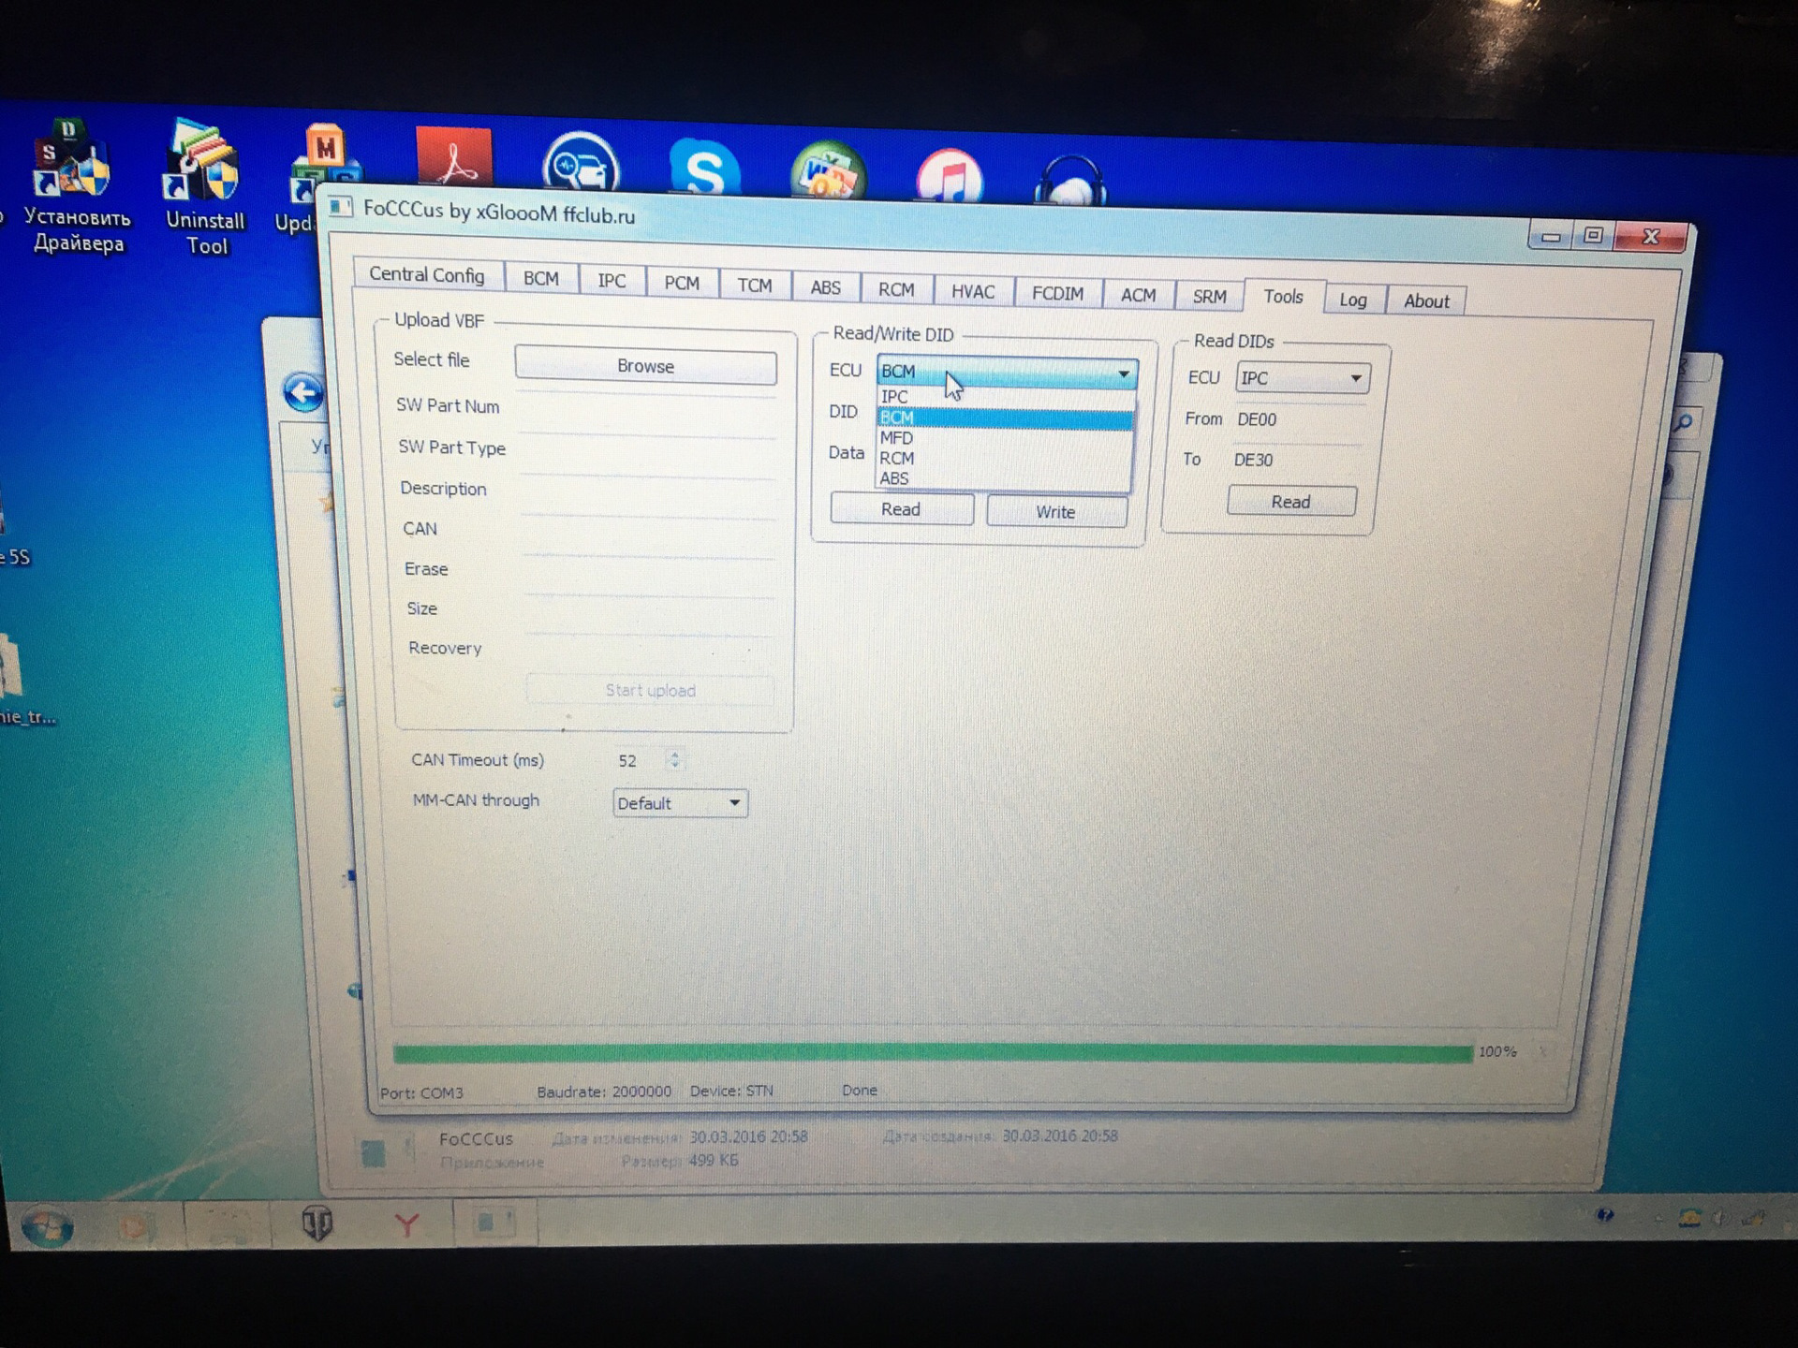The height and width of the screenshot is (1348, 1798).
Task: Open the MM-CAN through dropdown
Action: [680, 803]
